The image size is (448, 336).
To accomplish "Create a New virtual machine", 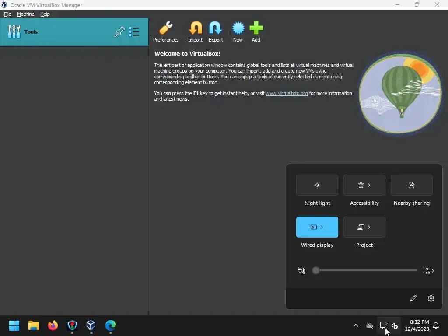I will [x=238, y=31].
